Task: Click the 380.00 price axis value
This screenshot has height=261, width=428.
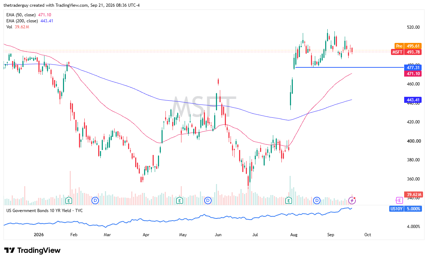Action: click(413, 160)
